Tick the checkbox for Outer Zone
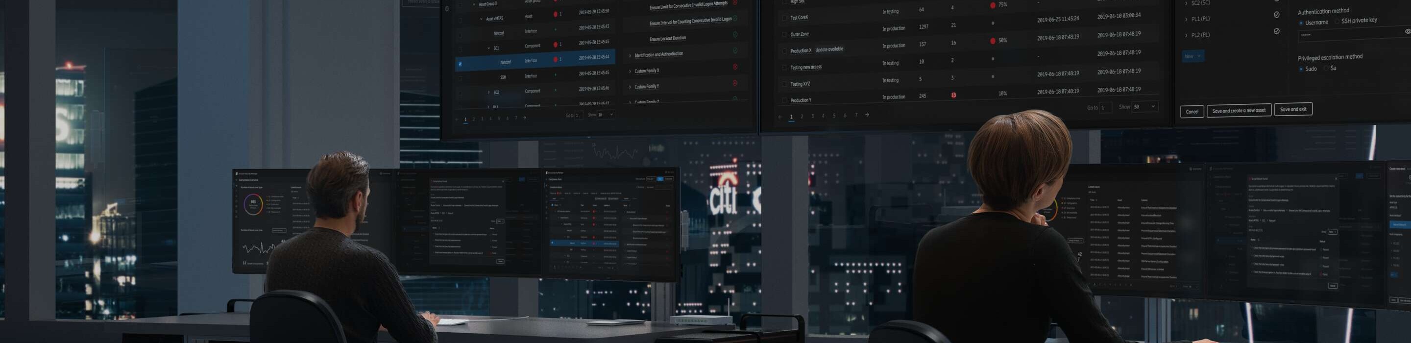This screenshot has width=1411, height=343. pos(784,34)
